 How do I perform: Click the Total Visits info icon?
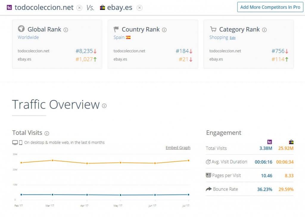47,133
